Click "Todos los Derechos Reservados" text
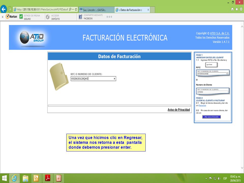The height and width of the screenshot is (183, 244). pyautogui.click(x=212, y=38)
